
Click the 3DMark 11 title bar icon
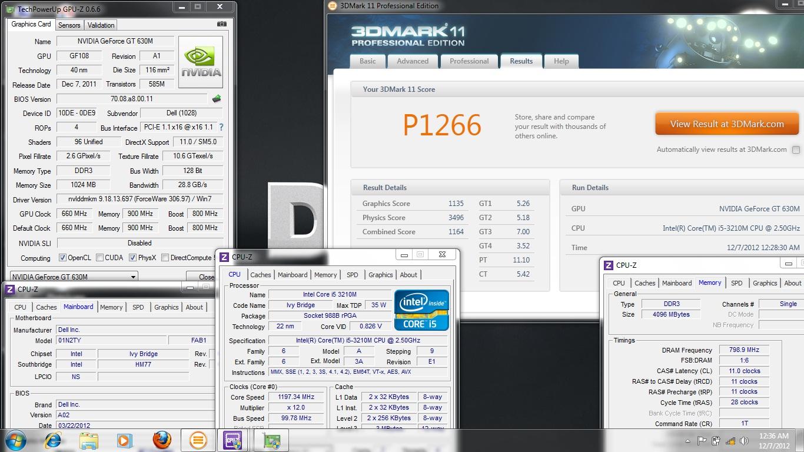(x=333, y=6)
